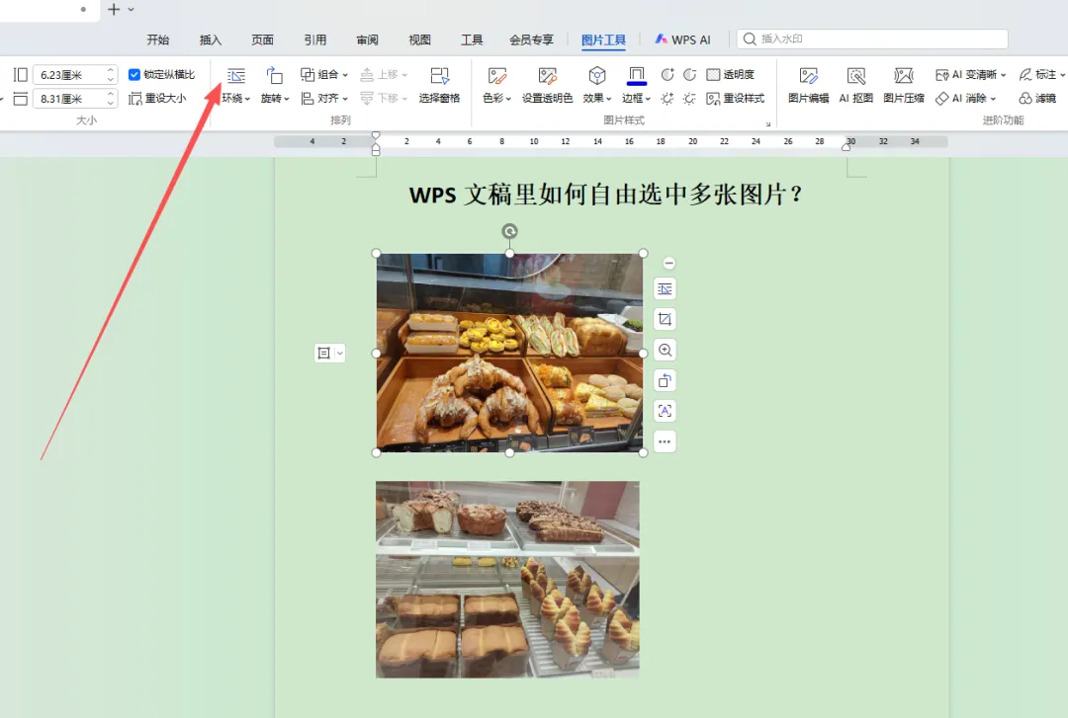This screenshot has height=718, width=1068.
Task: Click the 透明度 transparency tool
Action: tap(730, 74)
